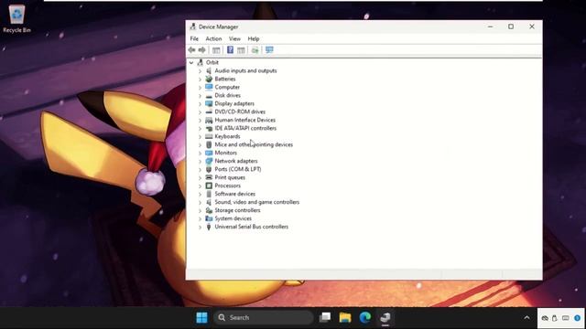Screen dimensions: 586x329
Task: Click the Device Manager title bar icon
Action: 193,27
